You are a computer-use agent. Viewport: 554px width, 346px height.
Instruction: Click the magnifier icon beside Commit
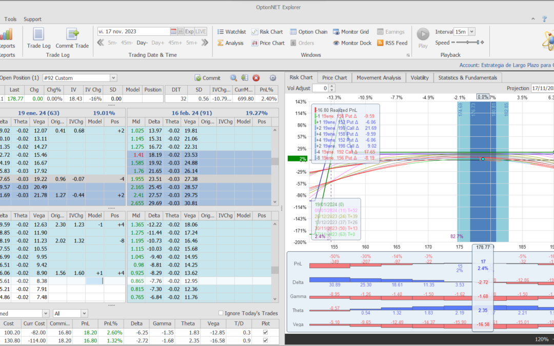[233, 78]
